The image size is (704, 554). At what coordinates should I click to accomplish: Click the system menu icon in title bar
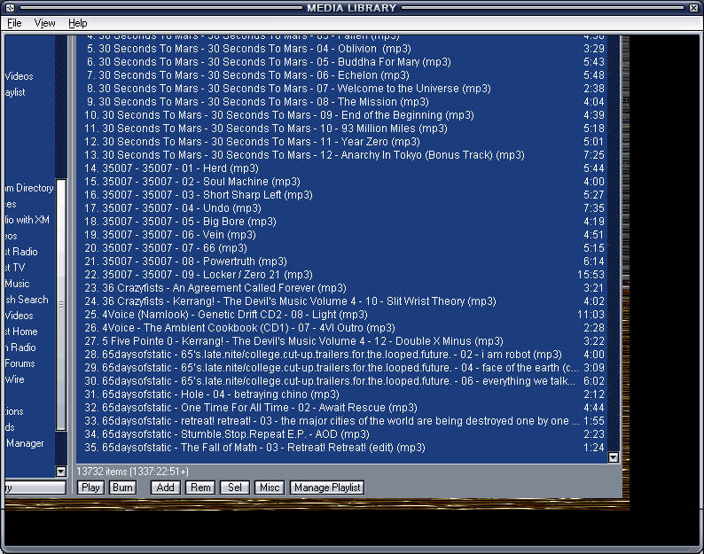[x=10, y=8]
